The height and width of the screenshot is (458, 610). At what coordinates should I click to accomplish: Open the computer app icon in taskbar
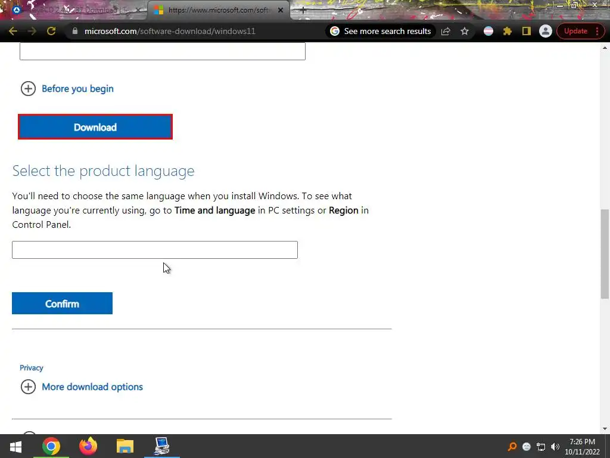[x=162, y=446]
